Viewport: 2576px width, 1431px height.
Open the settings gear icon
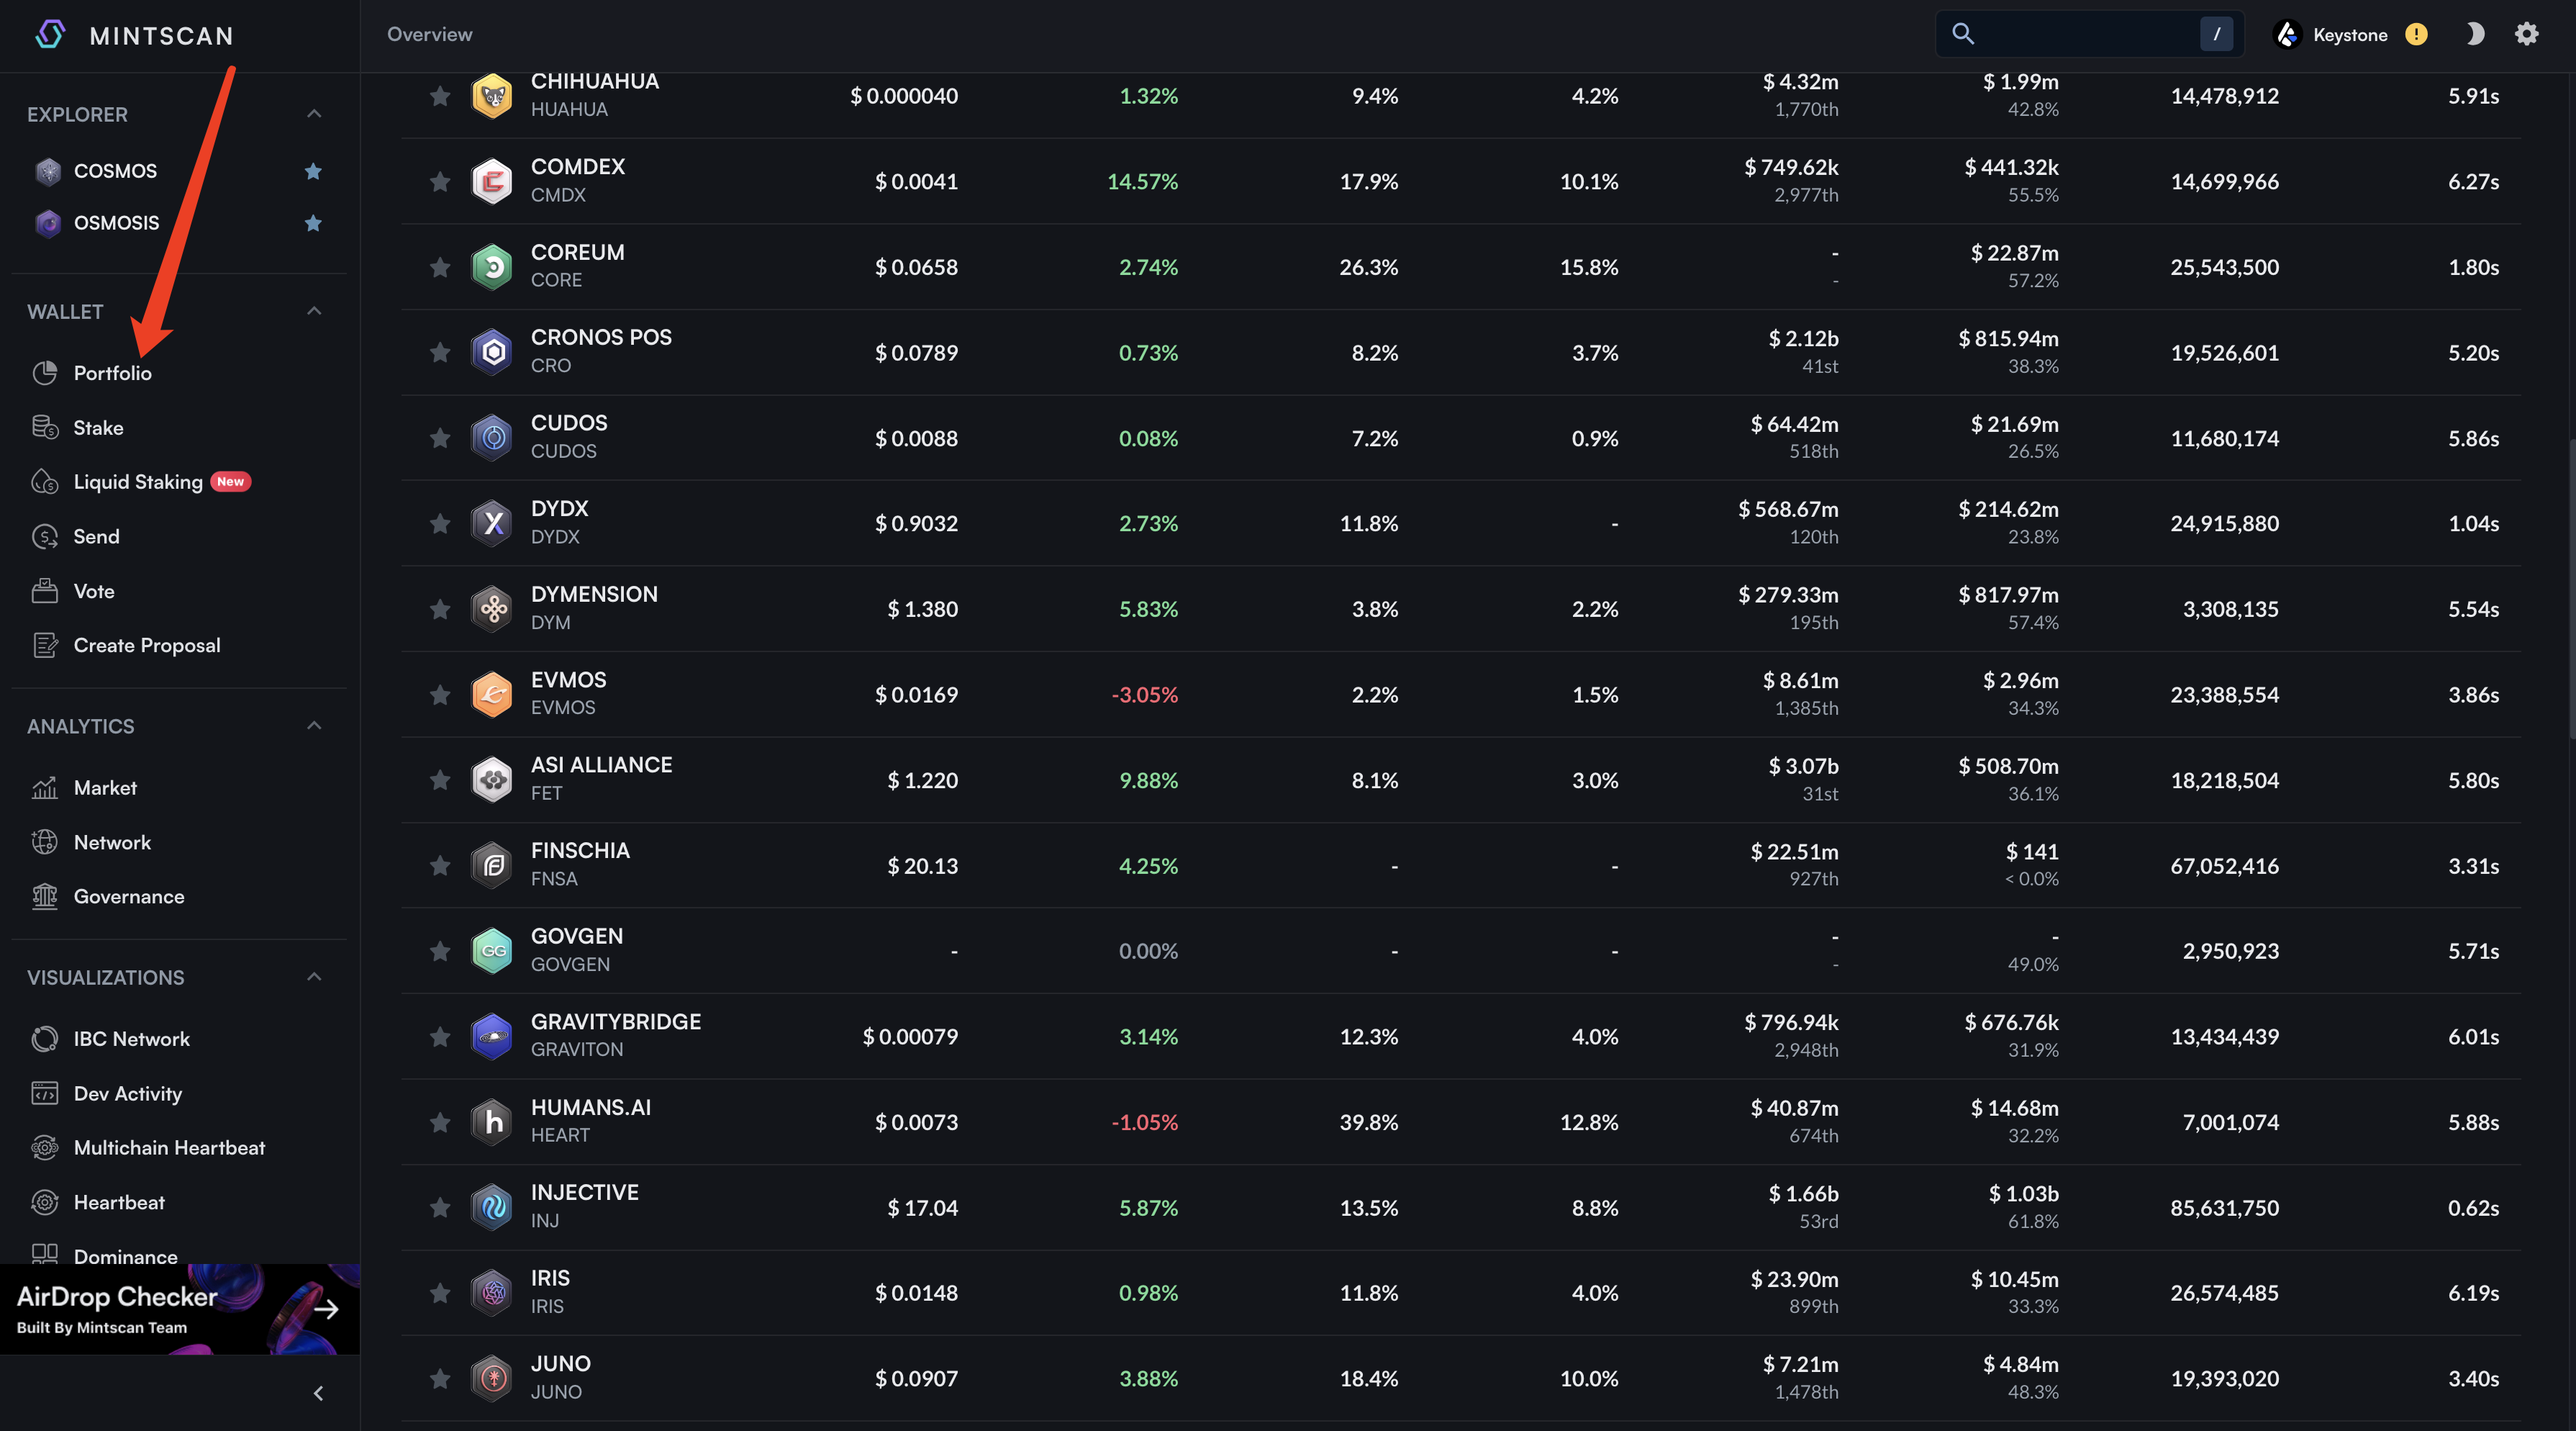click(x=2526, y=34)
